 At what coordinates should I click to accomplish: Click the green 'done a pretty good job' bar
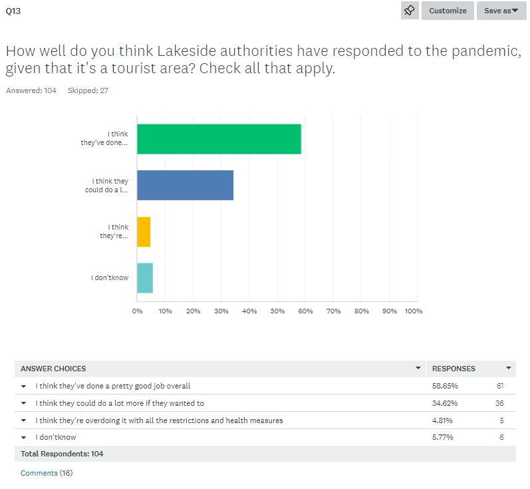[219, 139]
